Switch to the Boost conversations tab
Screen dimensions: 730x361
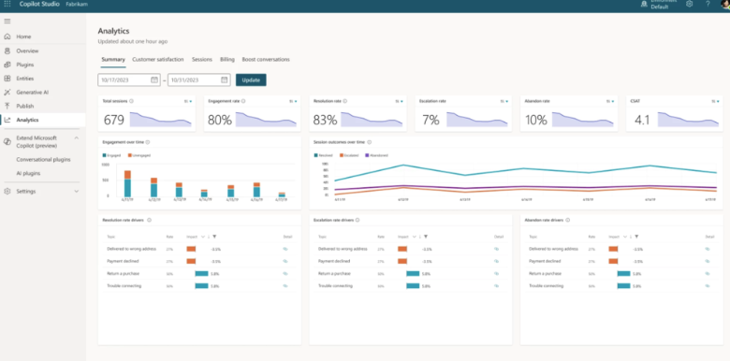(266, 60)
